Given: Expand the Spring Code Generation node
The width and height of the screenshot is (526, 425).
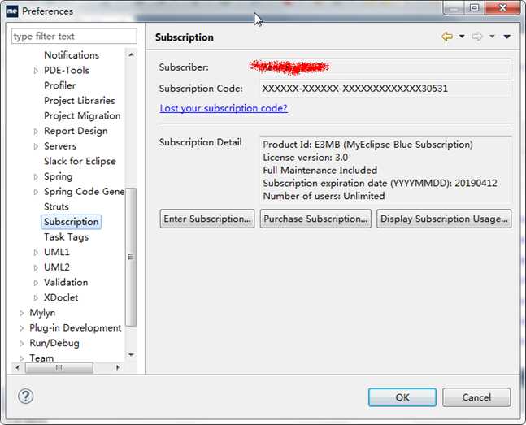Looking at the screenshot, I should point(36,192).
